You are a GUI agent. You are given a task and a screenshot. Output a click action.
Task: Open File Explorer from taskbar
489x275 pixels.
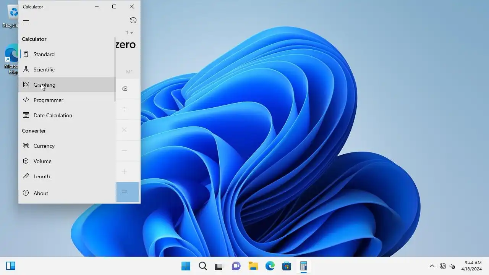click(x=253, y=266)
